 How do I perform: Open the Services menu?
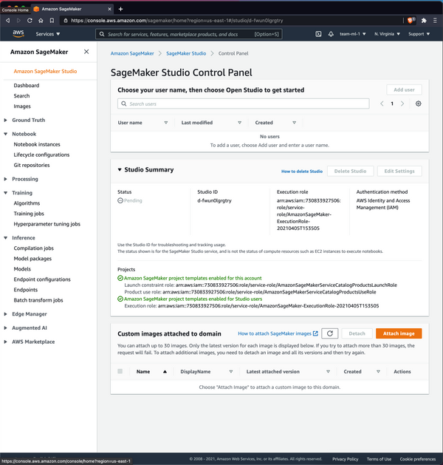[x=48, y=34]
